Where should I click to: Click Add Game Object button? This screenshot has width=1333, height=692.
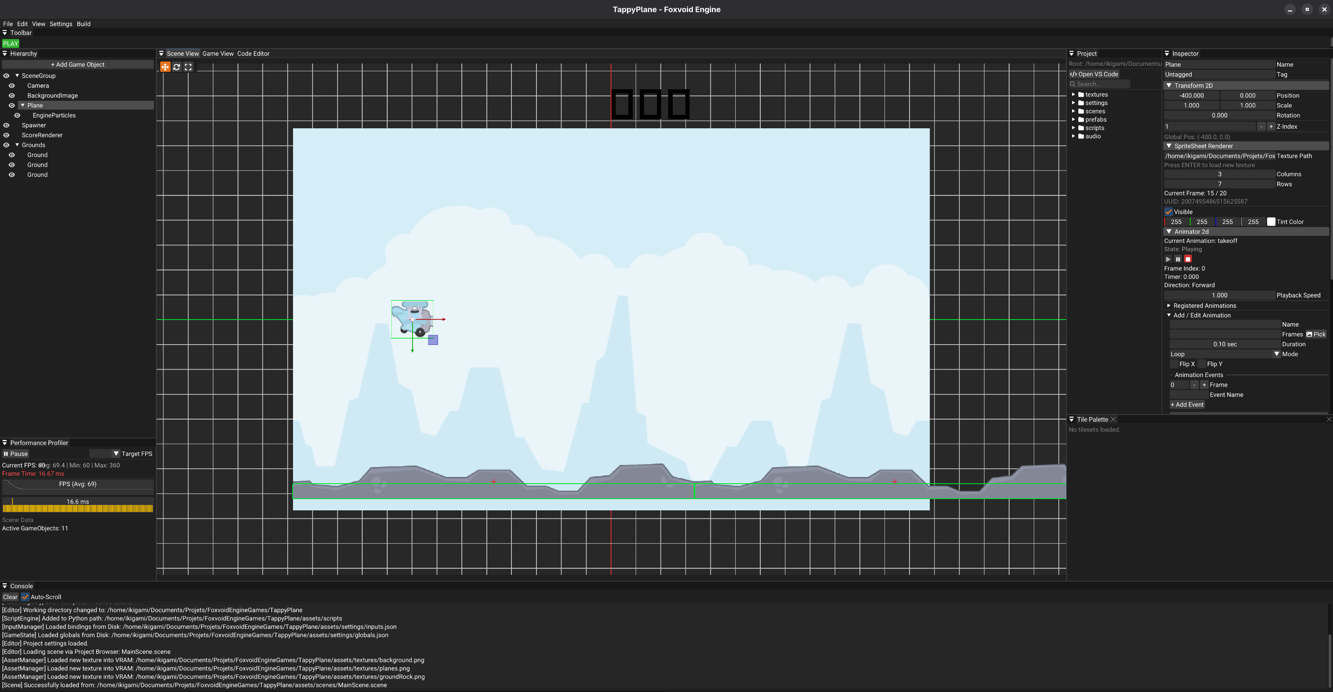78,65
